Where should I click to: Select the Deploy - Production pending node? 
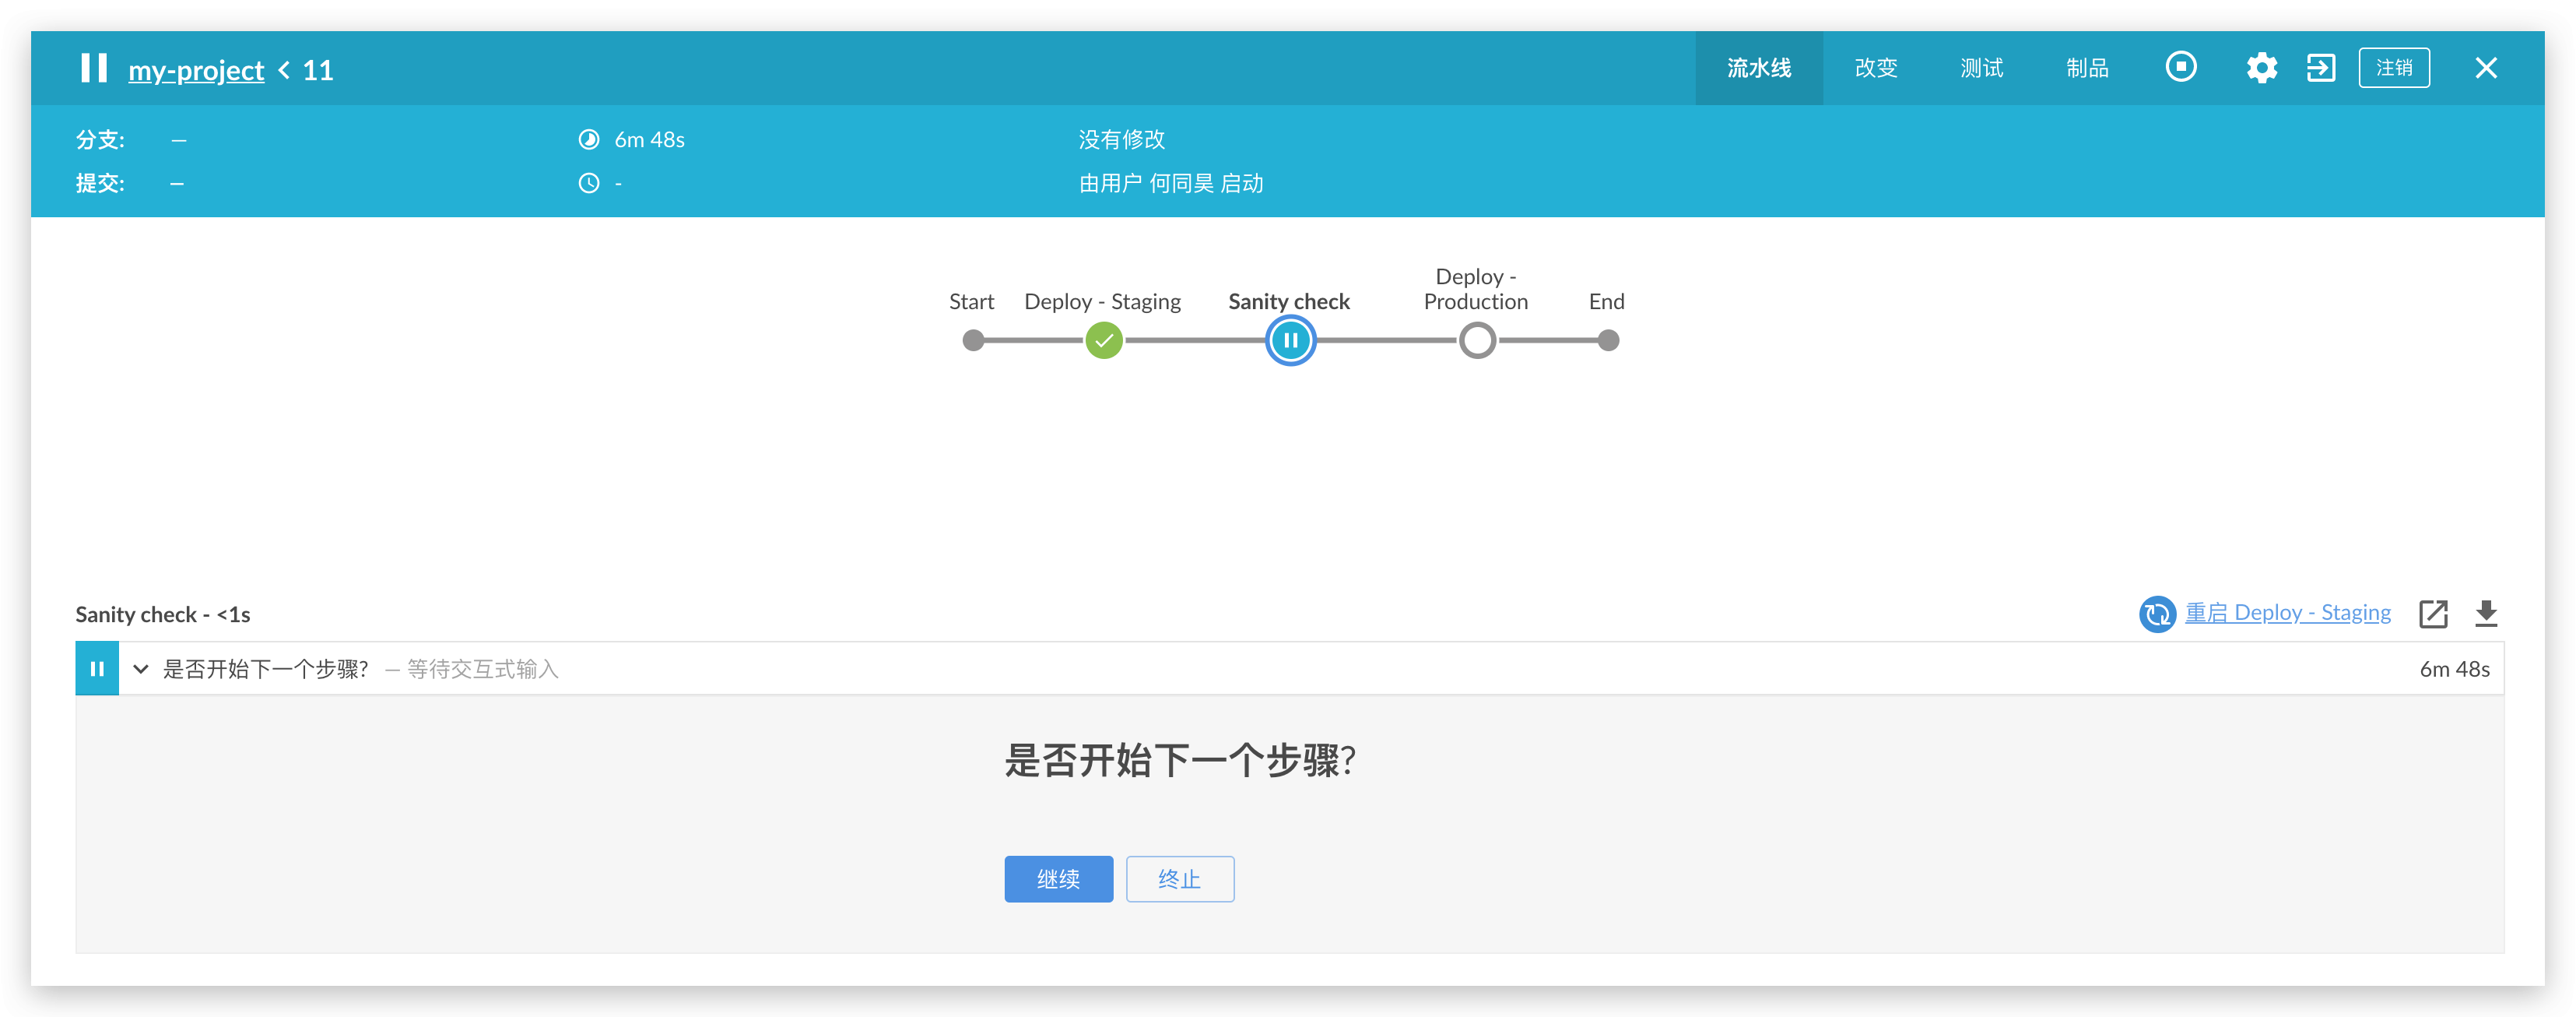pos(1476,341)
